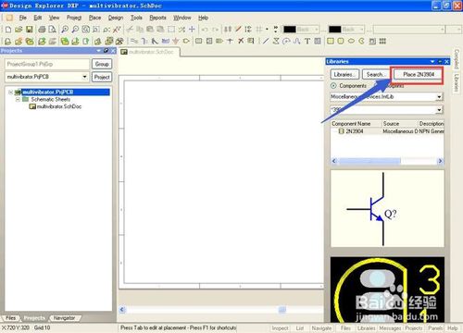Click the GND power port icon
Screen dimensions: 463x333
tap(176, 41)
